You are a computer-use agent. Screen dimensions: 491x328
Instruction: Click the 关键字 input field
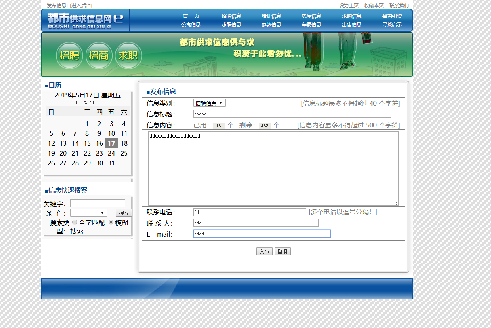click(98, 203)
